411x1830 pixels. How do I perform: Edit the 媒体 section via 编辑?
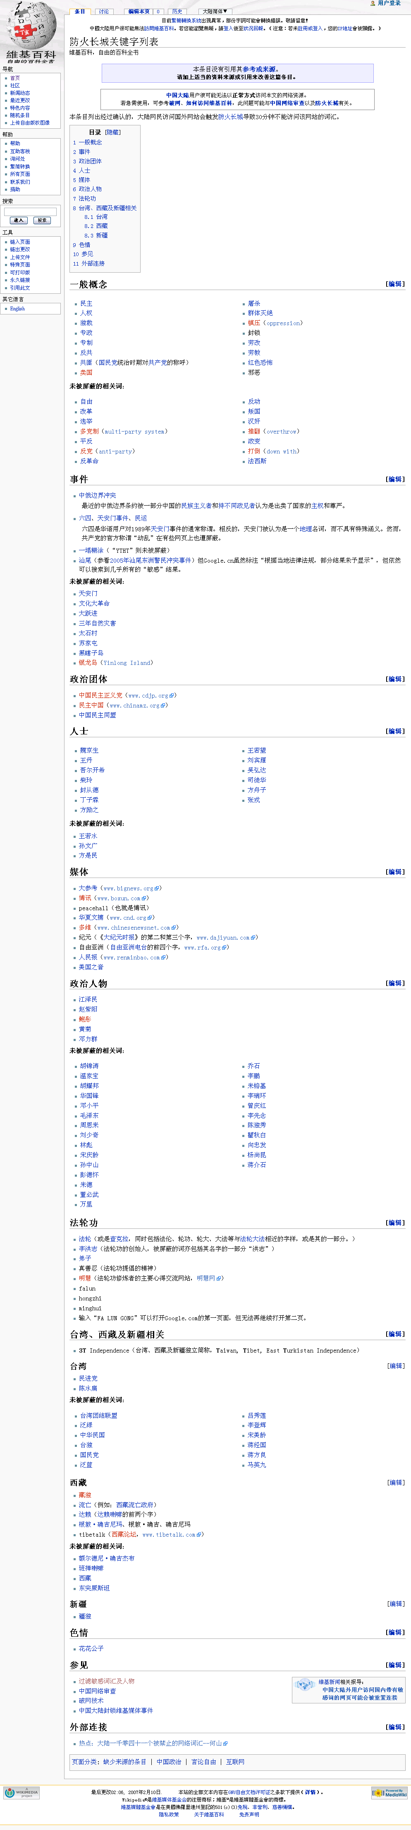(395, 872)
